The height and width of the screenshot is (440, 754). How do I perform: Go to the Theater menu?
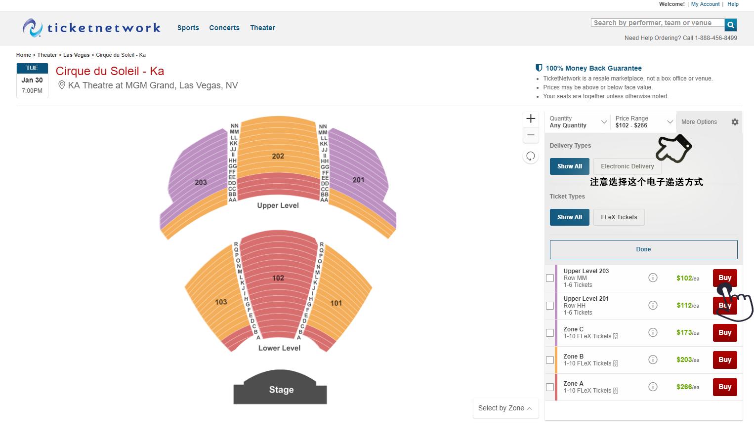point(262,28)
